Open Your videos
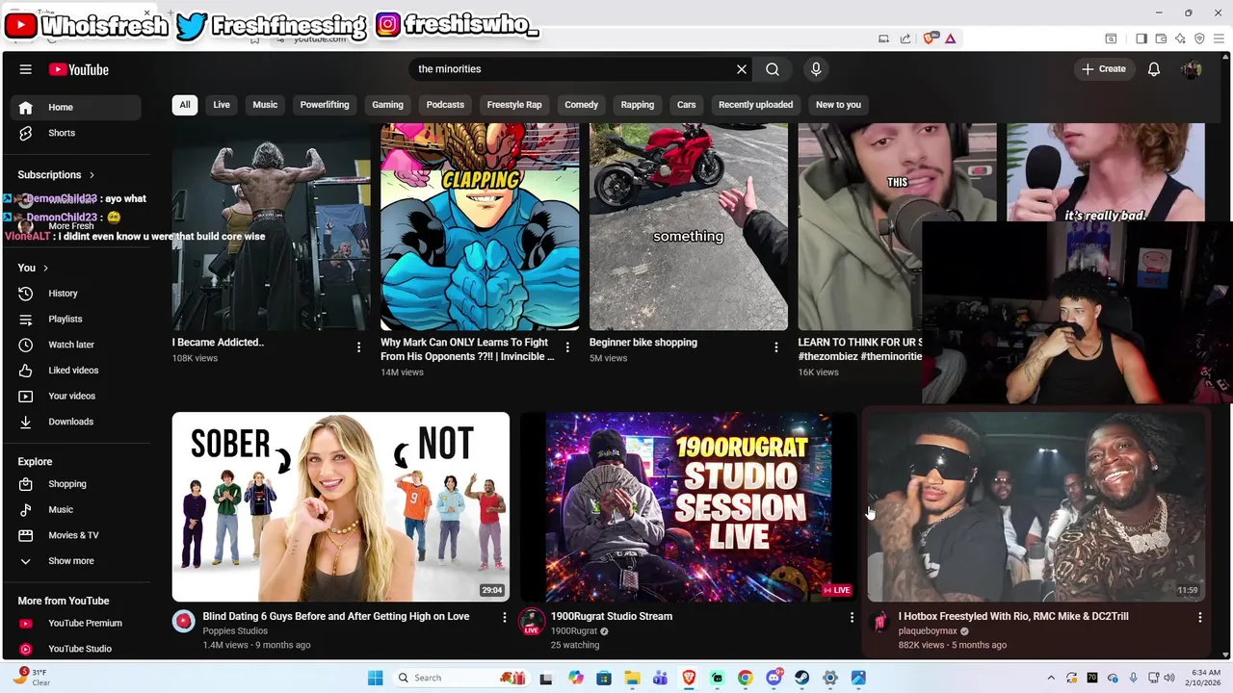 tap(77, 396)
